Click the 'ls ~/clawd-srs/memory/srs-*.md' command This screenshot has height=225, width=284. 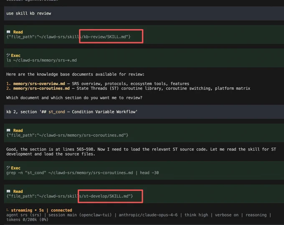click(x=41, y=60)
